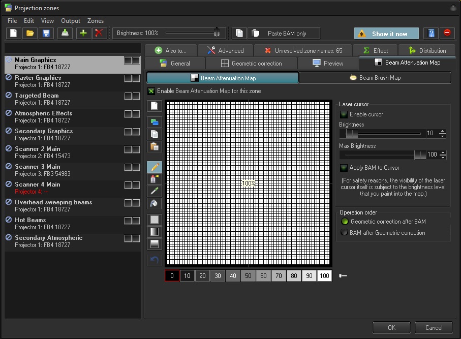The image size is (461, 339).
Task: Click the paste clipboard icon beside the map
Action: [155, 146]
